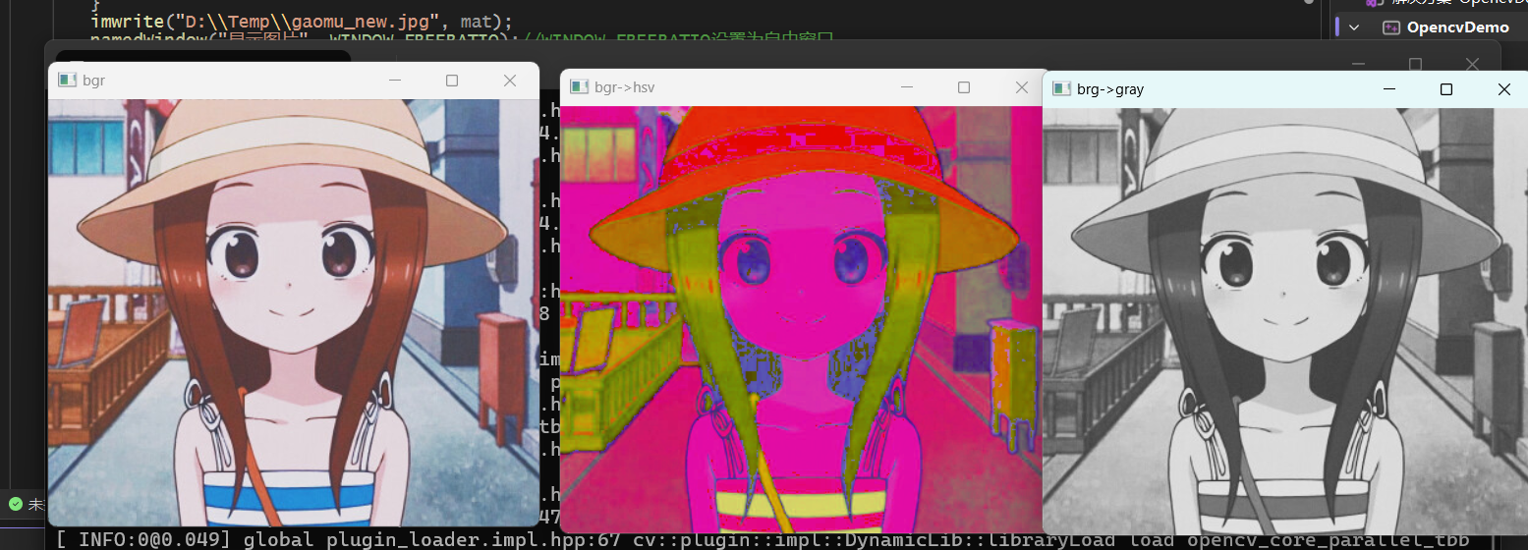Click the bgr->hsv window's app icon
This screenshot has width=1528, height=550.
point(579,87)
